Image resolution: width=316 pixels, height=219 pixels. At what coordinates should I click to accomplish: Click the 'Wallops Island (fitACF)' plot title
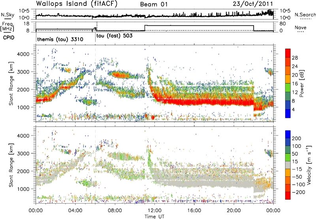(x=77, y=4)
